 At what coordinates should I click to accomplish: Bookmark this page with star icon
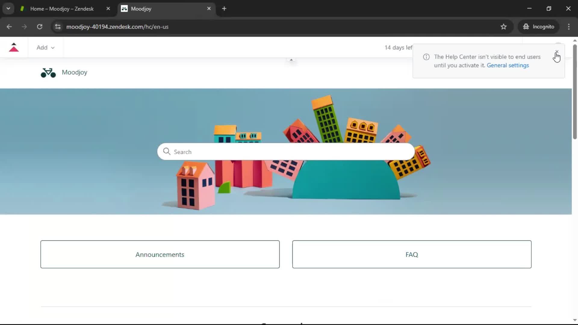point(504,27)
